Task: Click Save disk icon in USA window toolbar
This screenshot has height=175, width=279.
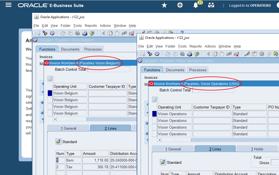Action: coord(168,54)
